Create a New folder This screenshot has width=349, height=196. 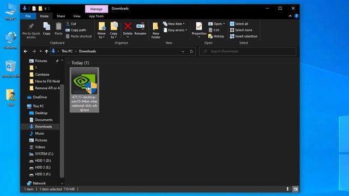click(156, 30)
